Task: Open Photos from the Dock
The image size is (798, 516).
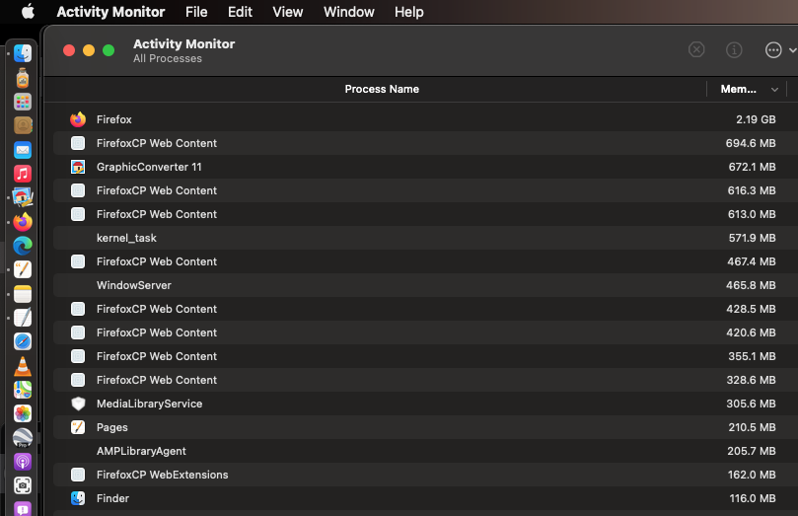Action: [23, 413]
